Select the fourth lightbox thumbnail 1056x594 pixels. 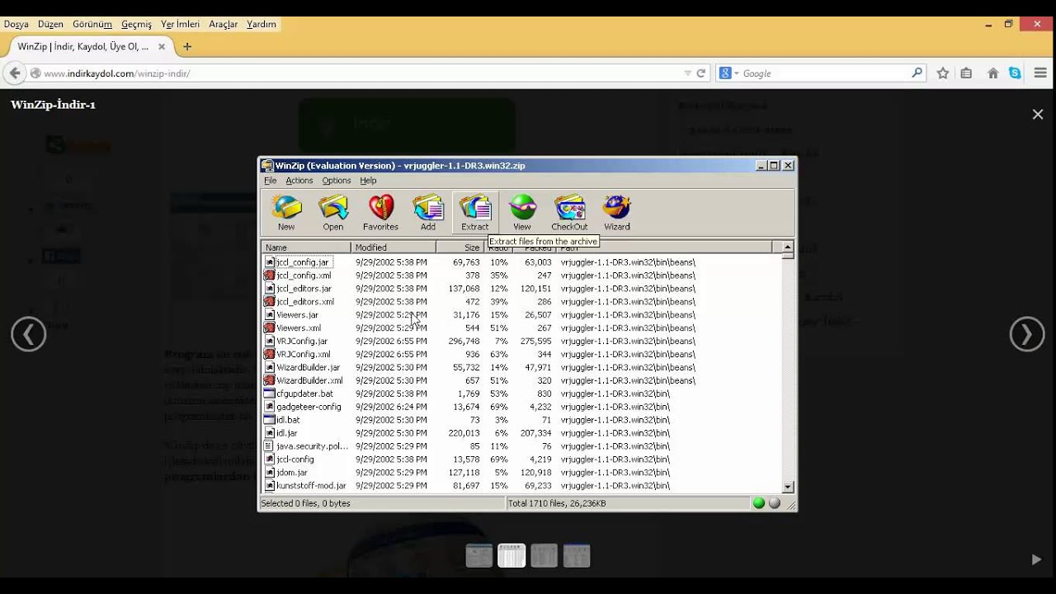[x=577, y=556]
